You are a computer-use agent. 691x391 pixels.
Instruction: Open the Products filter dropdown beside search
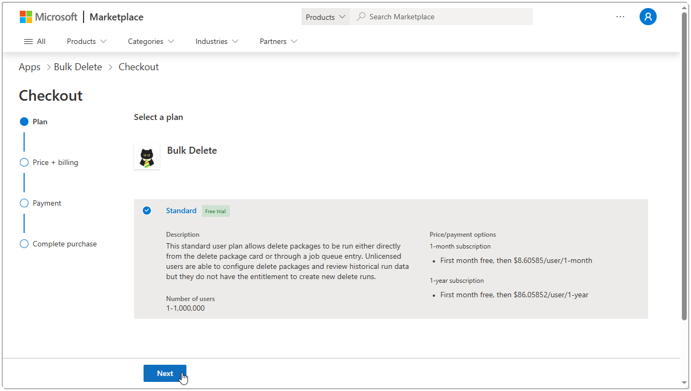325,17
